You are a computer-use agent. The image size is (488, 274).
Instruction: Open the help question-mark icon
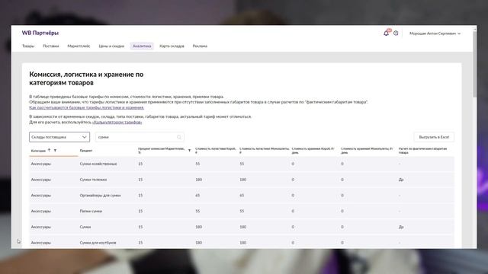click(x=396, y=33)
